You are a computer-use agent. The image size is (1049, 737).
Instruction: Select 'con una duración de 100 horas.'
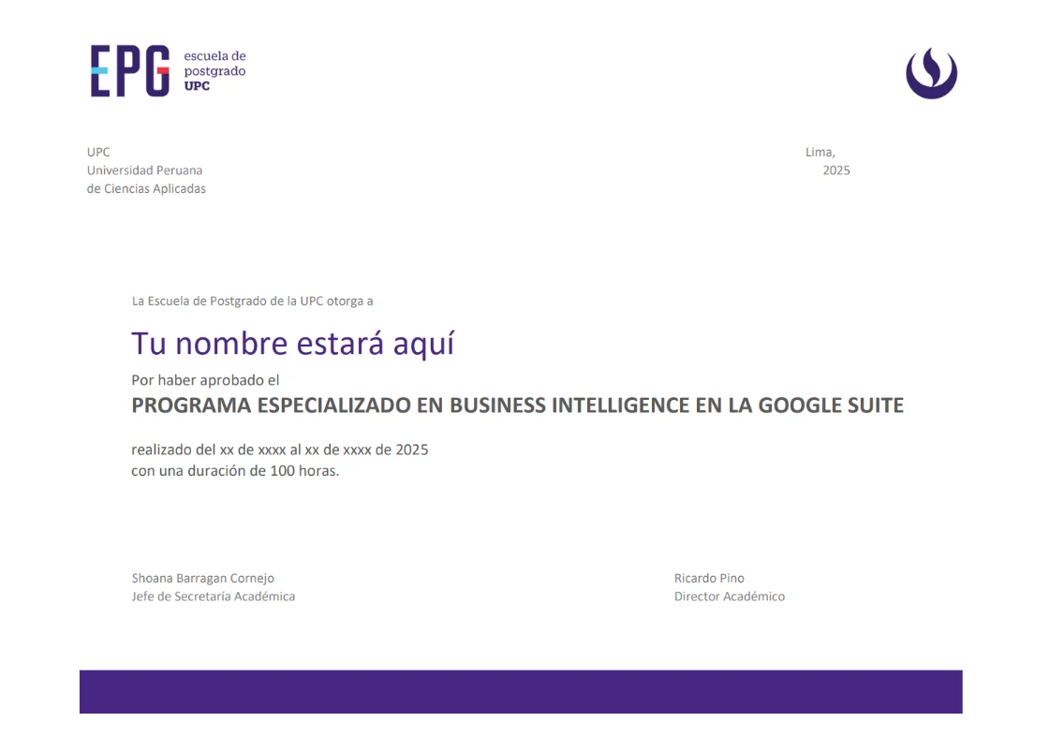(x=235, y=471)
